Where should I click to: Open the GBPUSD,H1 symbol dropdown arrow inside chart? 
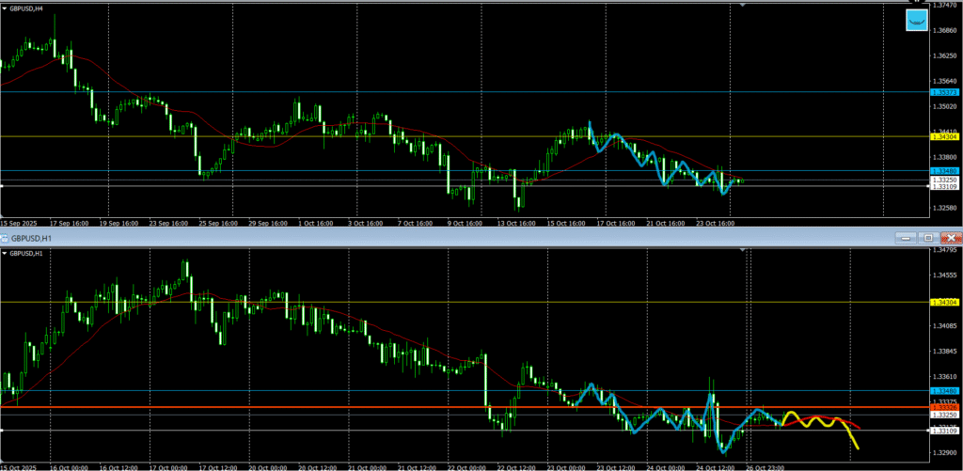pos(5,254)
